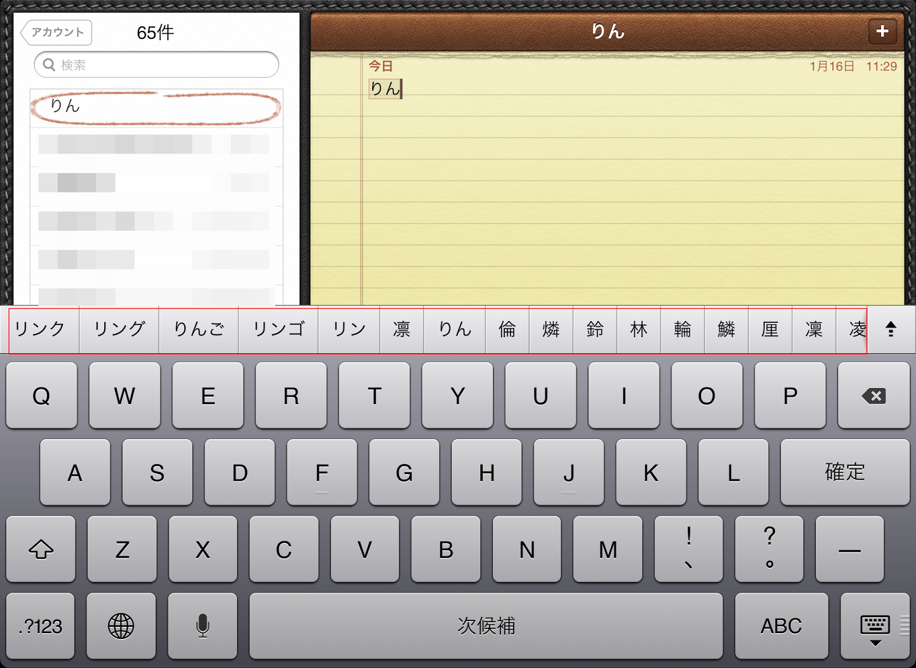Pick the 燐 kanji candidate
916x668 pixels.
click(551, 330)
